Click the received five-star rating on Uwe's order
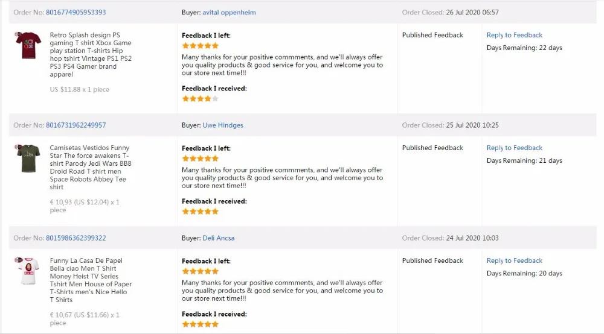 point(200,211)
